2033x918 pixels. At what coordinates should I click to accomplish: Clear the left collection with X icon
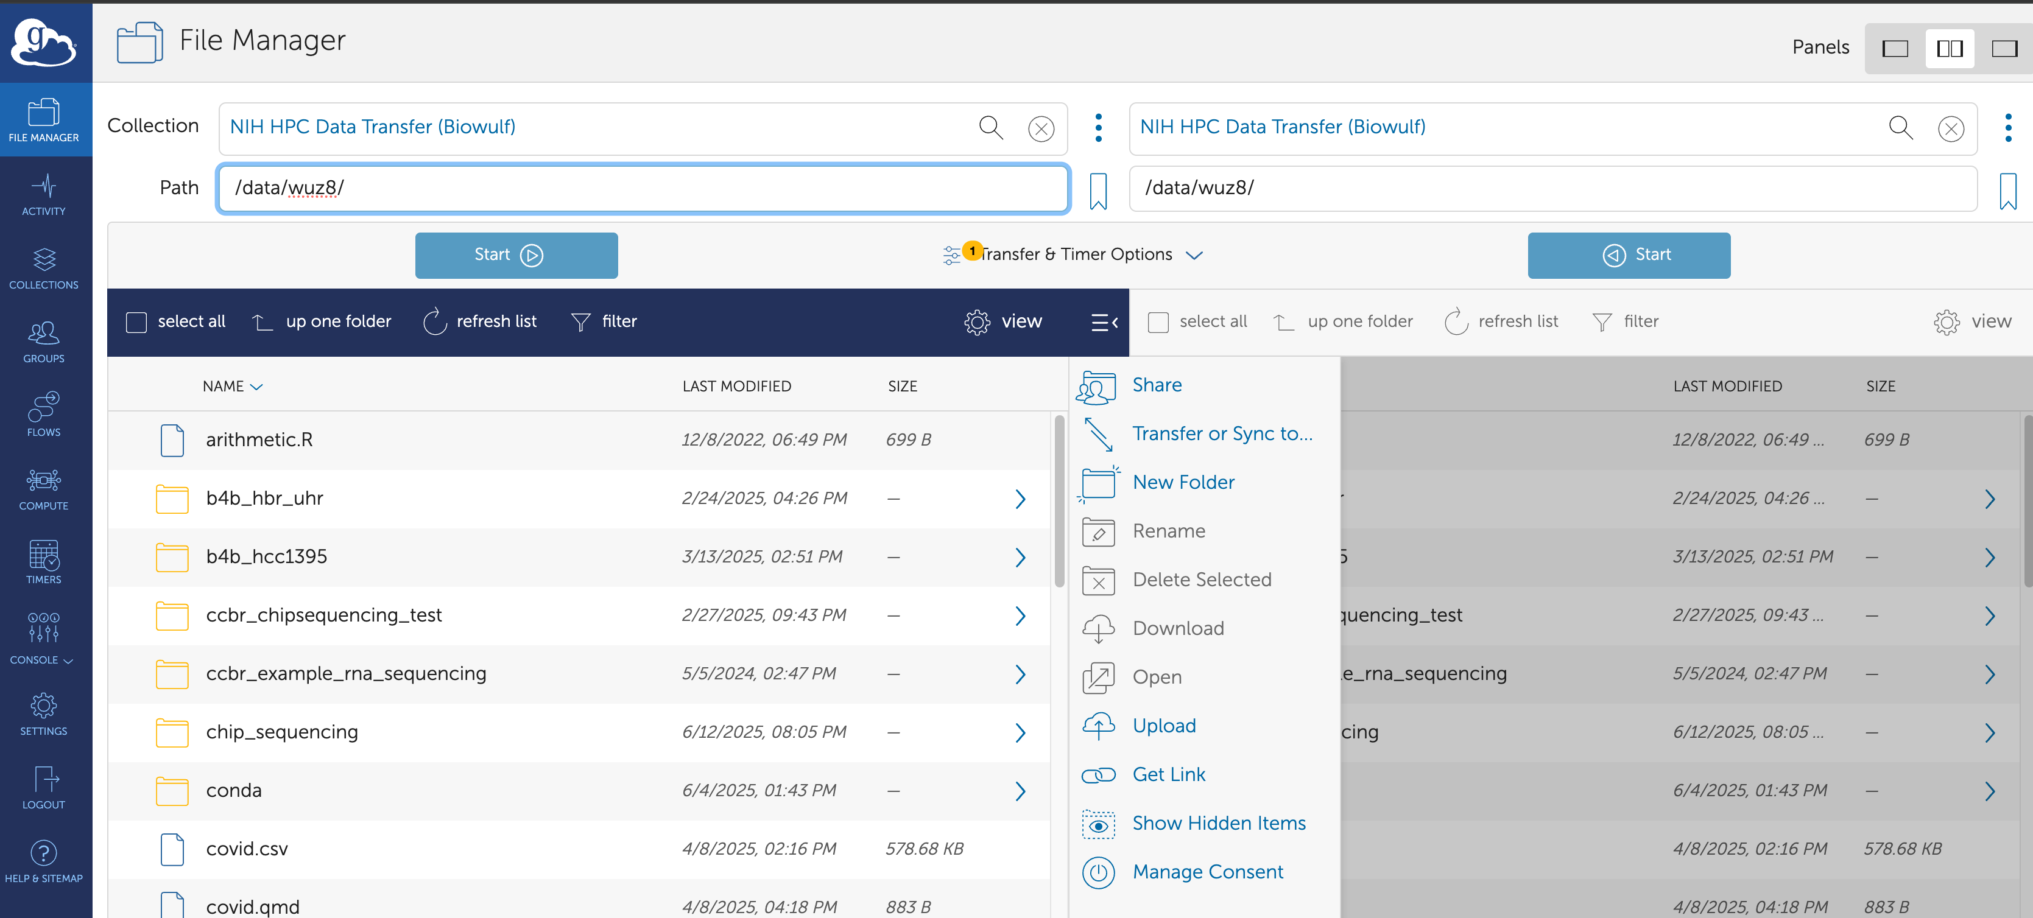pos(1041,128)
